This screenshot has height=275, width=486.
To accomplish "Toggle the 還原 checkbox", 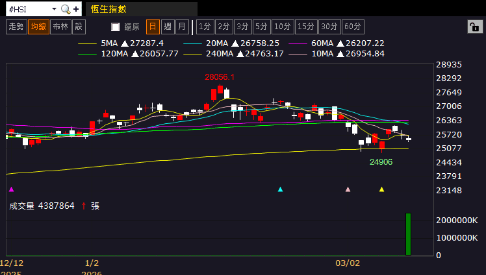I will [115, 27].
